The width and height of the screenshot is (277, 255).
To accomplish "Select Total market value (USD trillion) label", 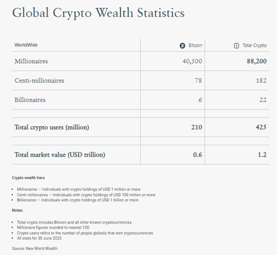I will (x=60, y=155).
